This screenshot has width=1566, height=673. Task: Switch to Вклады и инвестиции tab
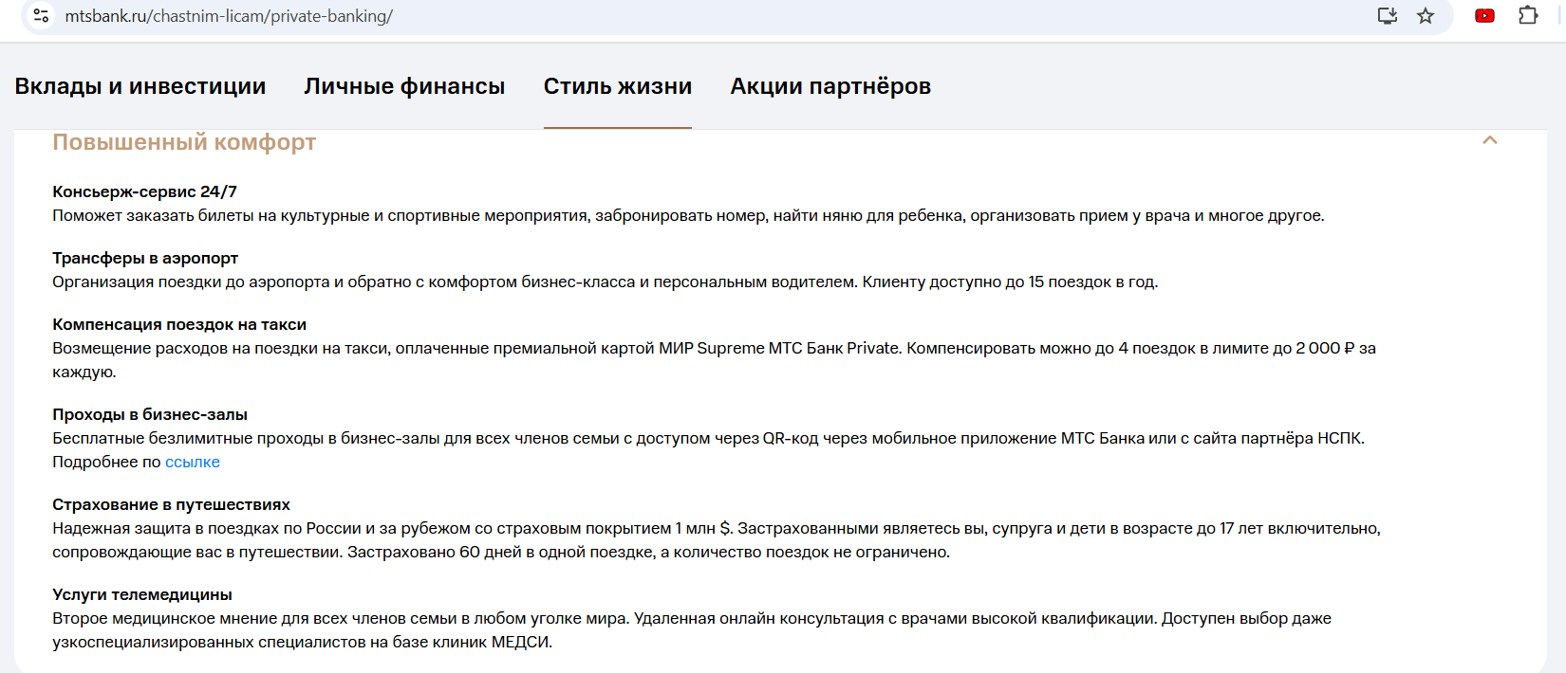pyautogui.click(x=140, y=86)
